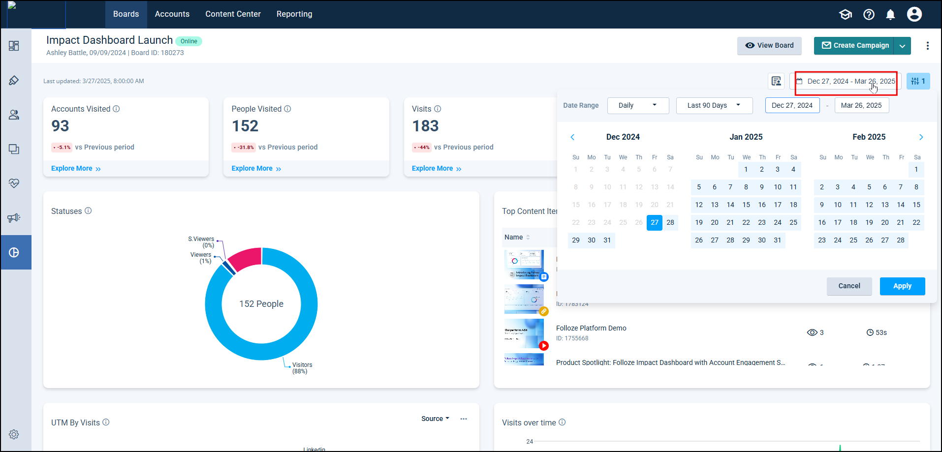Expand the Create Campaign dropdown arrow
Screen dimensions: 942x452
click(902, 46)
